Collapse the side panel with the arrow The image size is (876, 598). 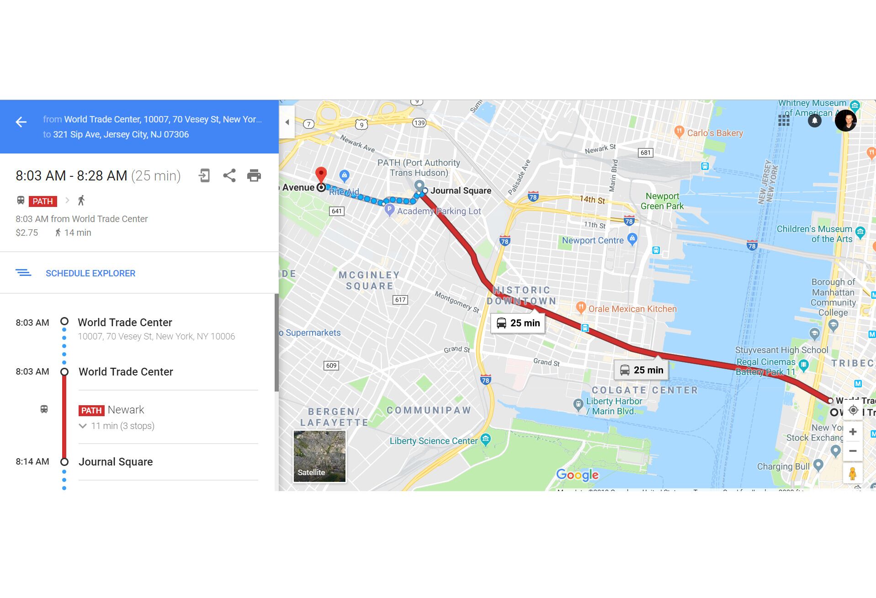pos(287,122)
